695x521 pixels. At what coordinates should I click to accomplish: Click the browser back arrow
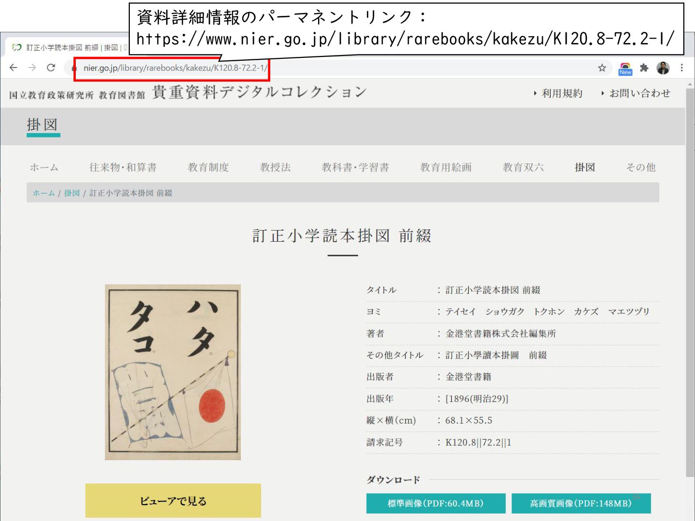[x=14, y=68]
